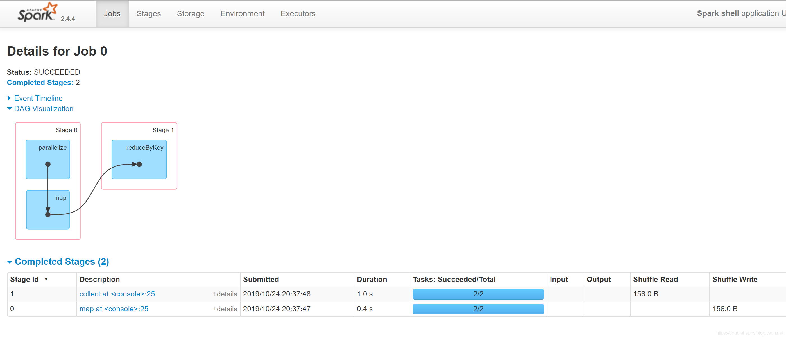This screenshot has height=338, width=786.
Task: Switch to the Executors tab
Action: (x=298, y=14)
